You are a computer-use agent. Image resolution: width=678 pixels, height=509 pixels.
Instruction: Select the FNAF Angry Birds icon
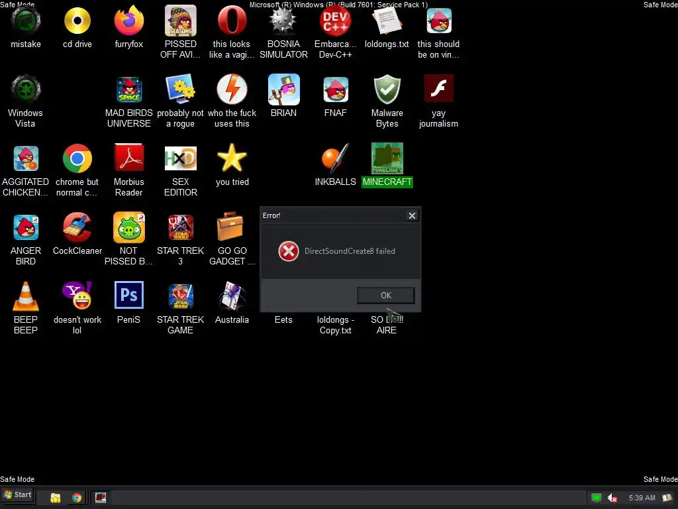335,89
